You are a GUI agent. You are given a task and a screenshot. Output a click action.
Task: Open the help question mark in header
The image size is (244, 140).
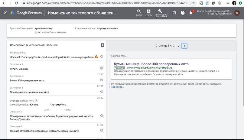(x=183, y=13)
